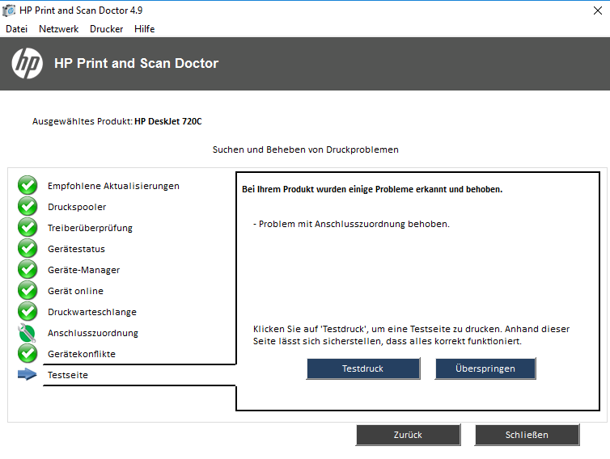Select the Gerätestatus step
Screen dimensions: 610x459
coord(76,249)
